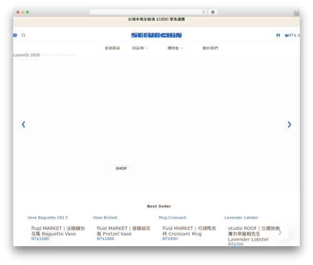This screenshot has height=265, width=313.
Task: Open the Vase Bretzel image link
Action: click(x=105, y=217)
